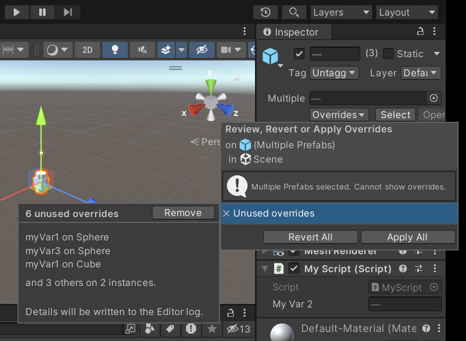Click the Apply All button
Image resolution: width=466 pixels, height=341 pixels.
point(407,237)
